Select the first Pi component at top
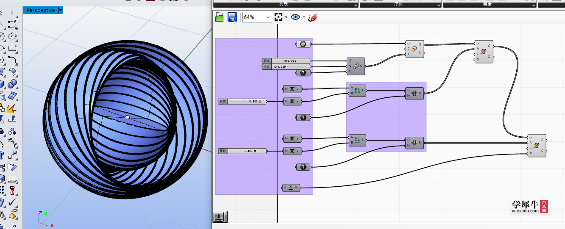The height and width of the screenshot is (229, 565). (x=292, y=89)
